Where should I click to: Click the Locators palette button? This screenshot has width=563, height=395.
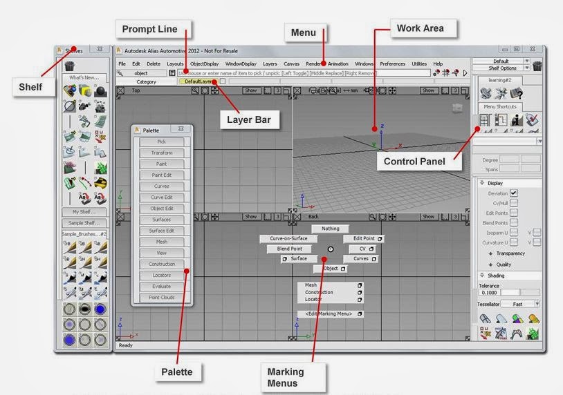click(162, 276)
